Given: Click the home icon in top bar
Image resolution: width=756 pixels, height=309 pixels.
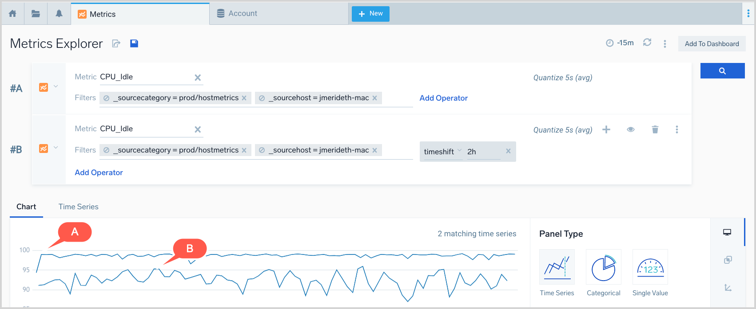Looking at the screenshot, I should click(x=12, y=14).
